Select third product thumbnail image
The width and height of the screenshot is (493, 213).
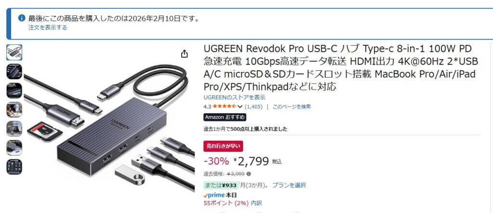coord(14,91)
